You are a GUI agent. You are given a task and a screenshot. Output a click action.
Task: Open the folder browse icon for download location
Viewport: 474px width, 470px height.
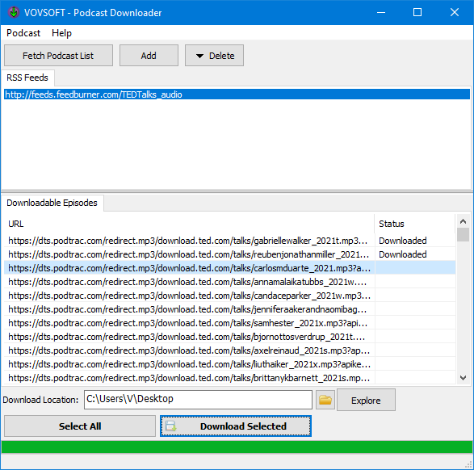point(325,400)
